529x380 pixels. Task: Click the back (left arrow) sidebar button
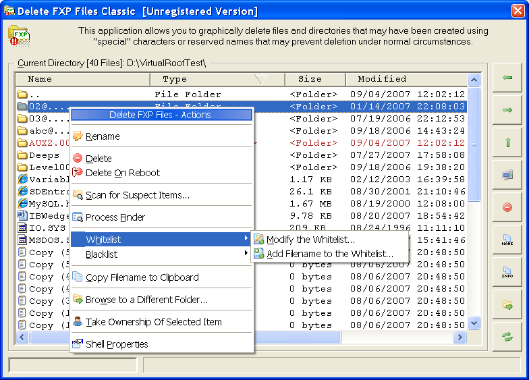click(x=507, y=78)
